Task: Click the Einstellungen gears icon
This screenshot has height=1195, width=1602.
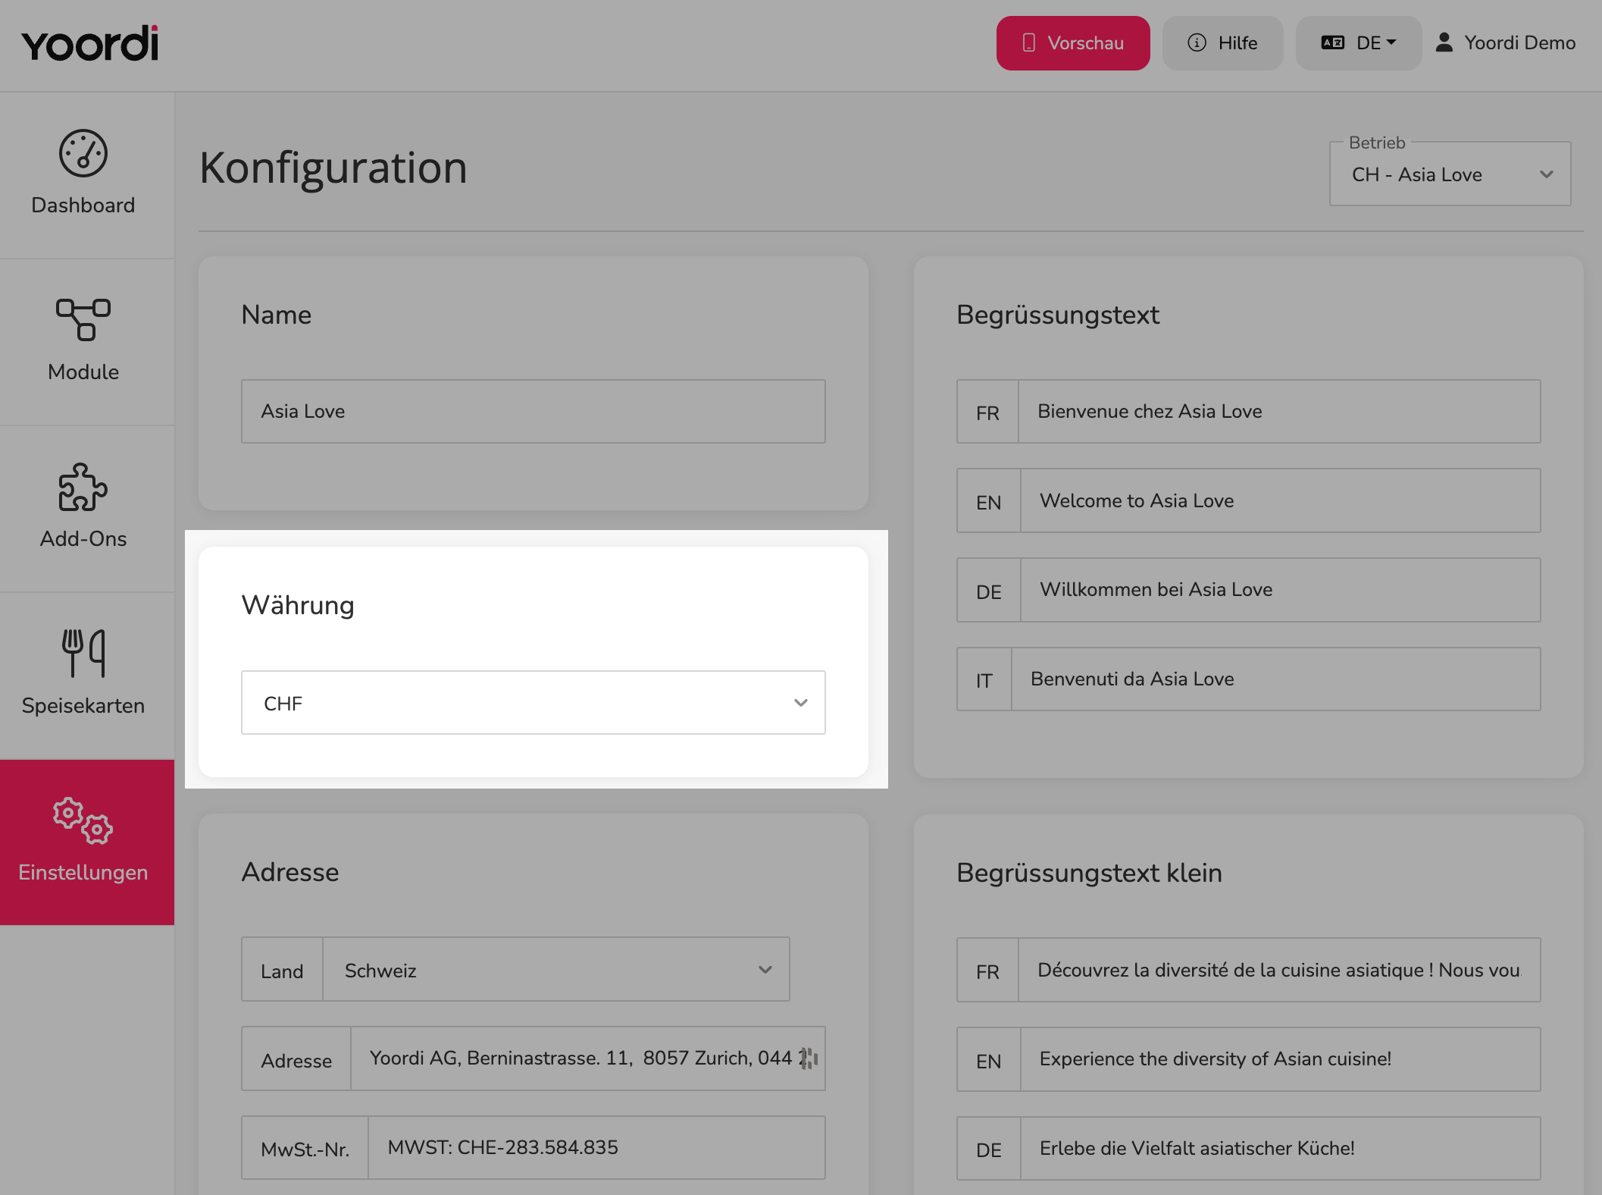Action: pyautogui.click(x=83, y=820)
